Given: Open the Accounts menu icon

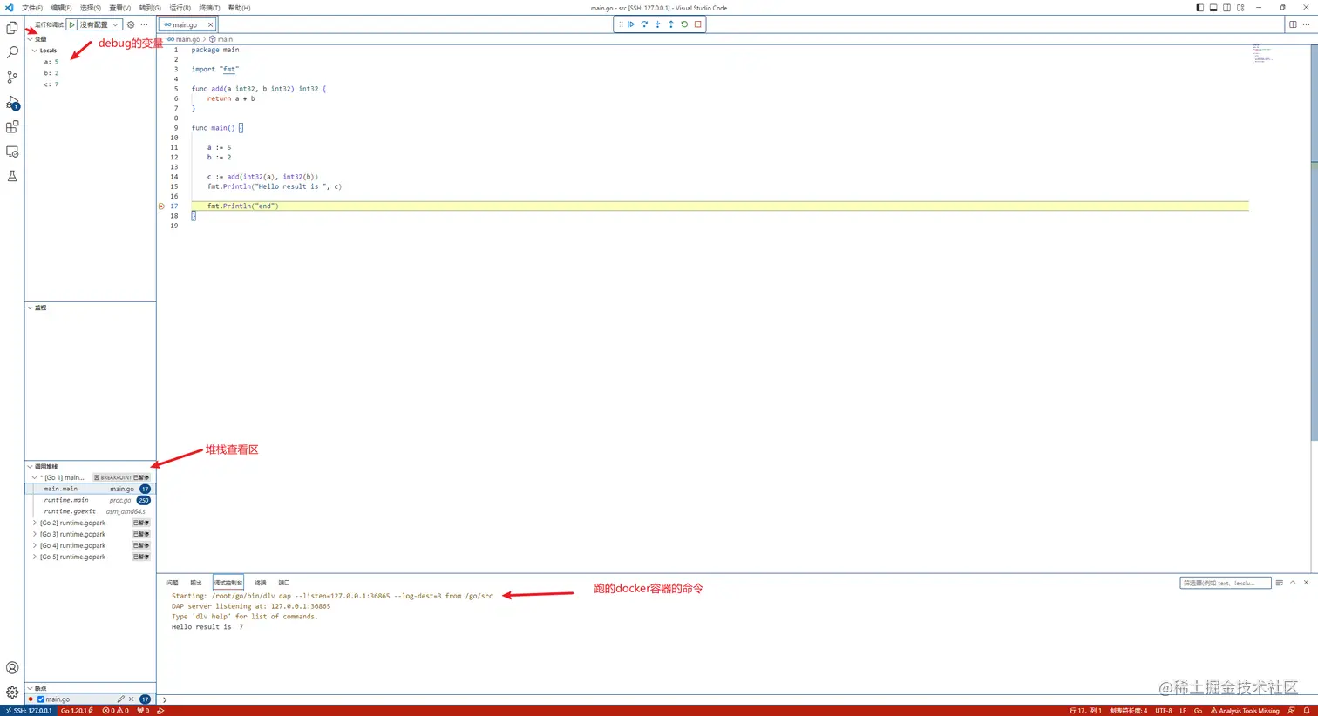Looking at the screenshot, I should tap(12, 668).
